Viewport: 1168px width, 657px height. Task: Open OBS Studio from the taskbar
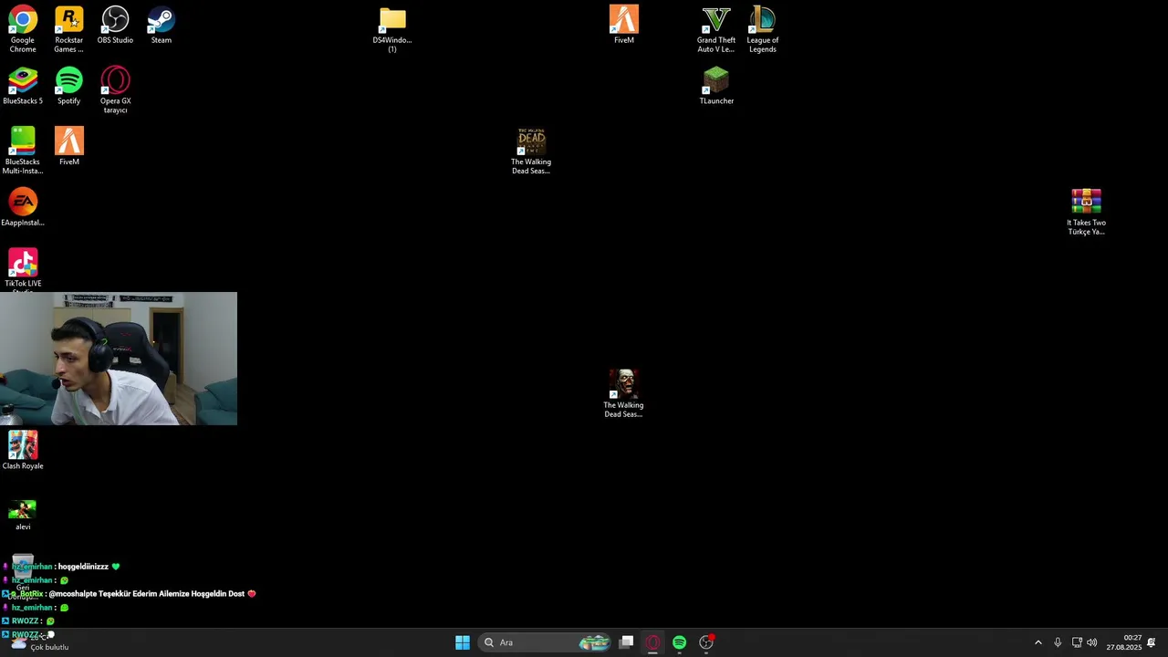coord(706,642)
